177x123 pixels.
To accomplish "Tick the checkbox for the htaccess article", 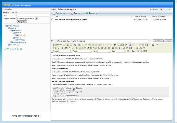I will coord(52,20).
